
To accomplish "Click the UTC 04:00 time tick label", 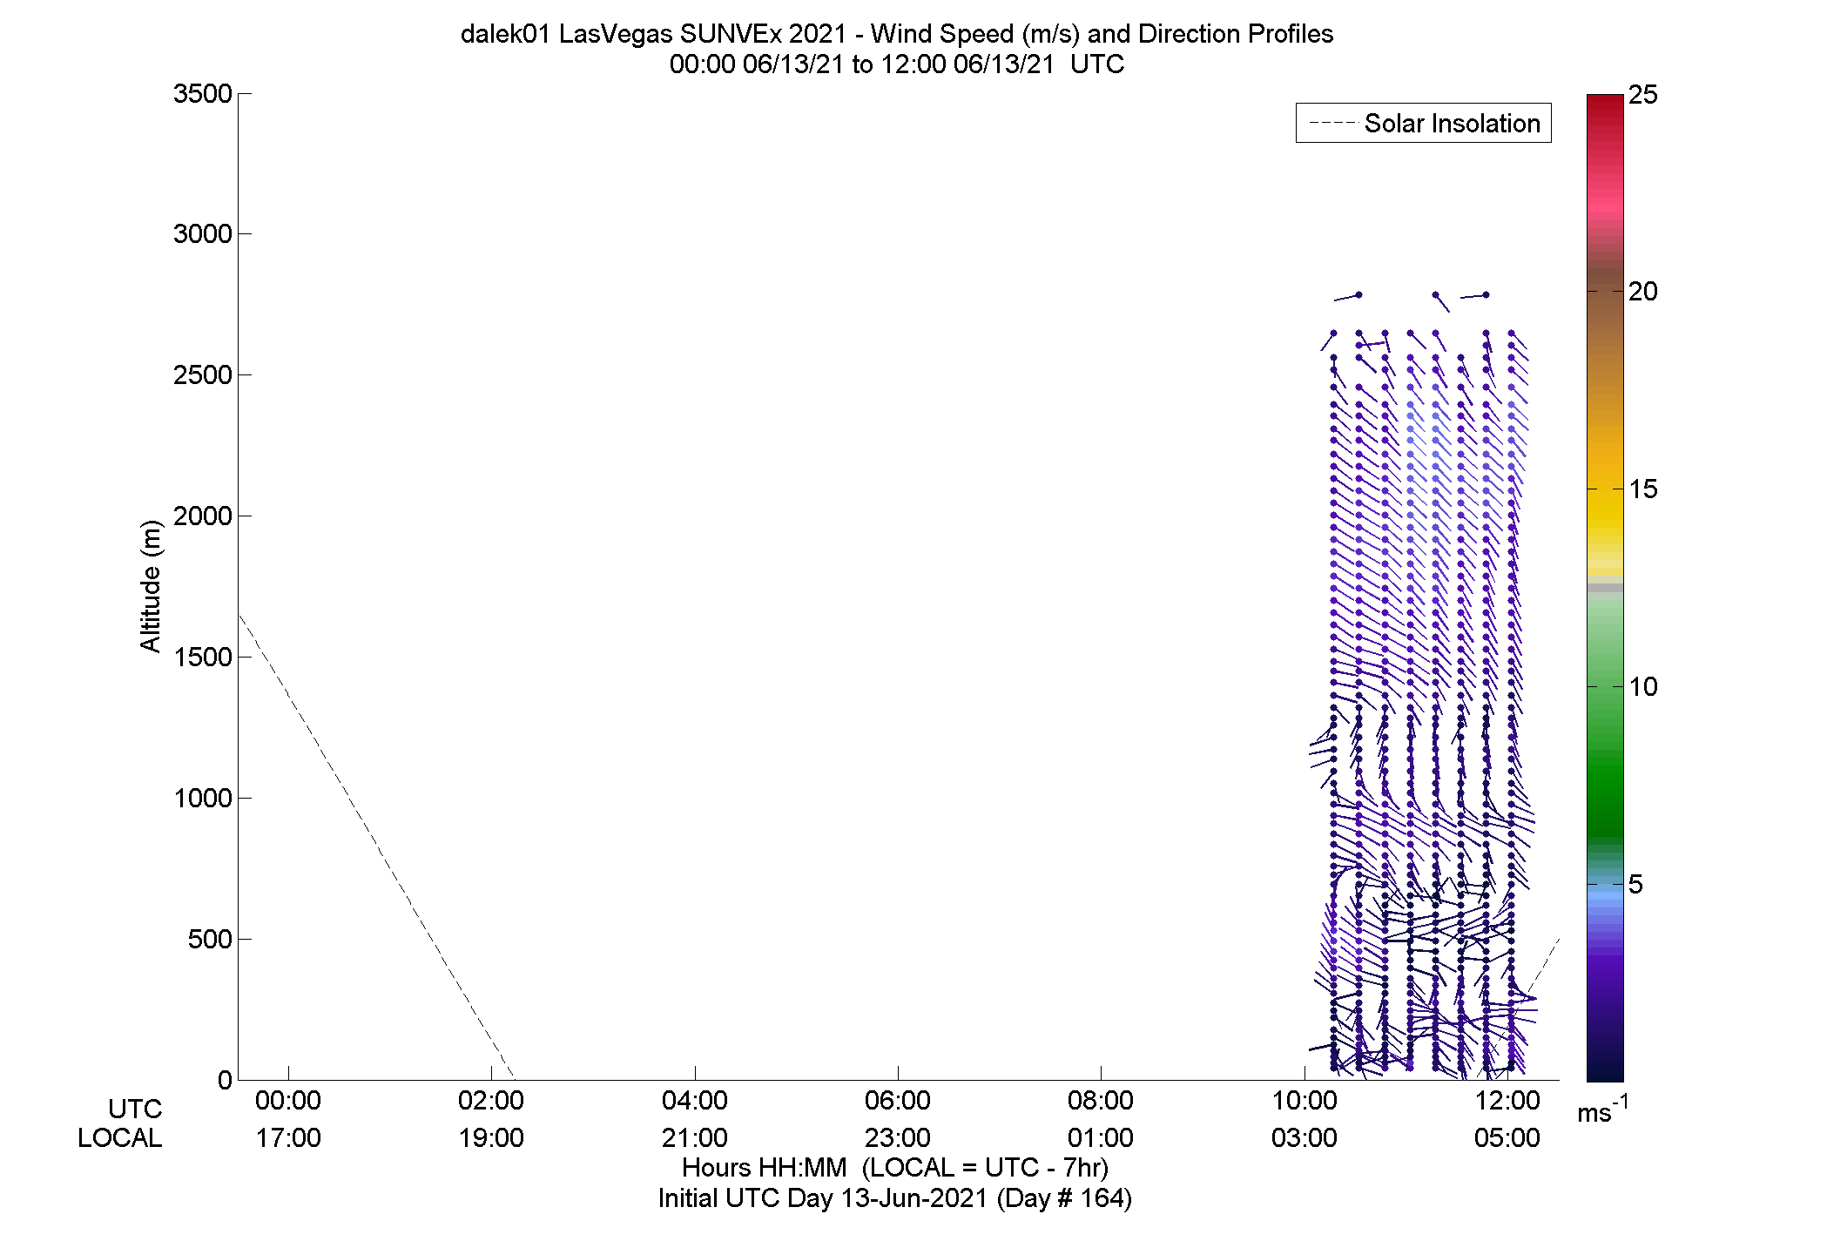I will click(x=695, y=1101).
